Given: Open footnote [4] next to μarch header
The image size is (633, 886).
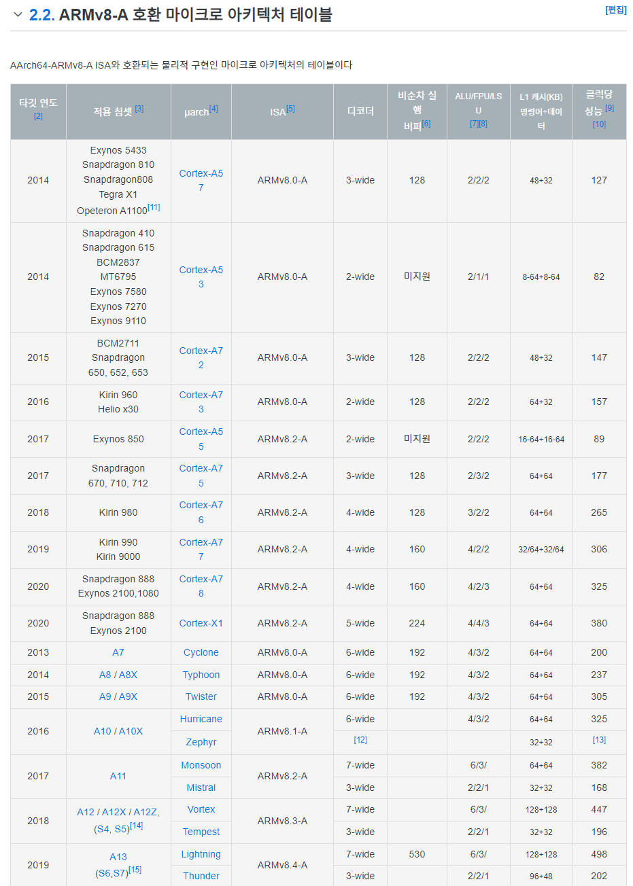Looking at the screenshot, I should pyautogui.click(x=213, y=108).
